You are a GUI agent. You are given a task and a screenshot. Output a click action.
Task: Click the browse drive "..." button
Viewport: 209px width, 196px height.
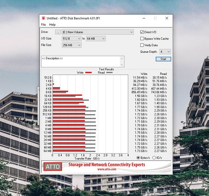point(58,32)
